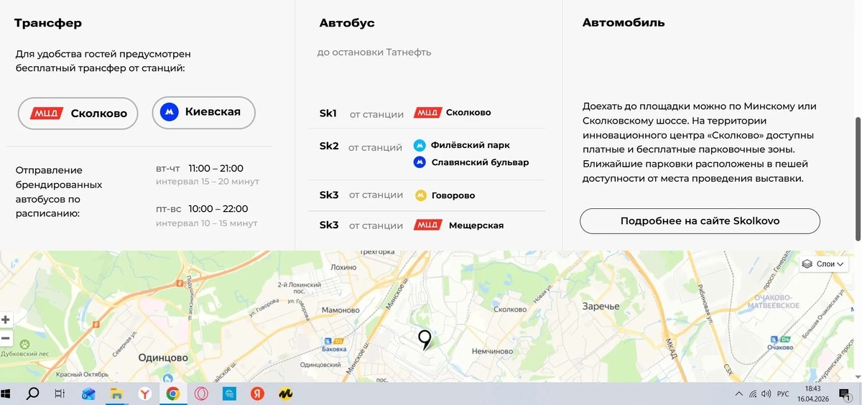
Task: Click the Немчиново label on the map
Action: click(x=492, y=351)
